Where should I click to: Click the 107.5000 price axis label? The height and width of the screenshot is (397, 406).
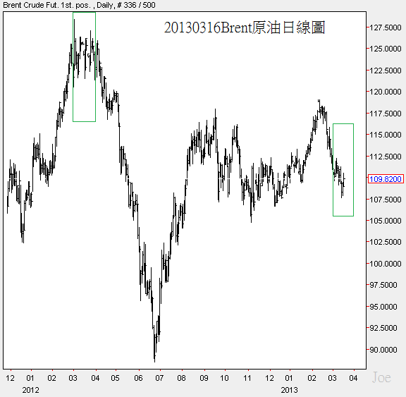pyautogui.click(x=386, y=200)
